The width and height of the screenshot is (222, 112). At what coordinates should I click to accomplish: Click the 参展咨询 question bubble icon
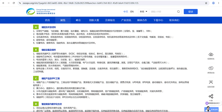(211, 68)
